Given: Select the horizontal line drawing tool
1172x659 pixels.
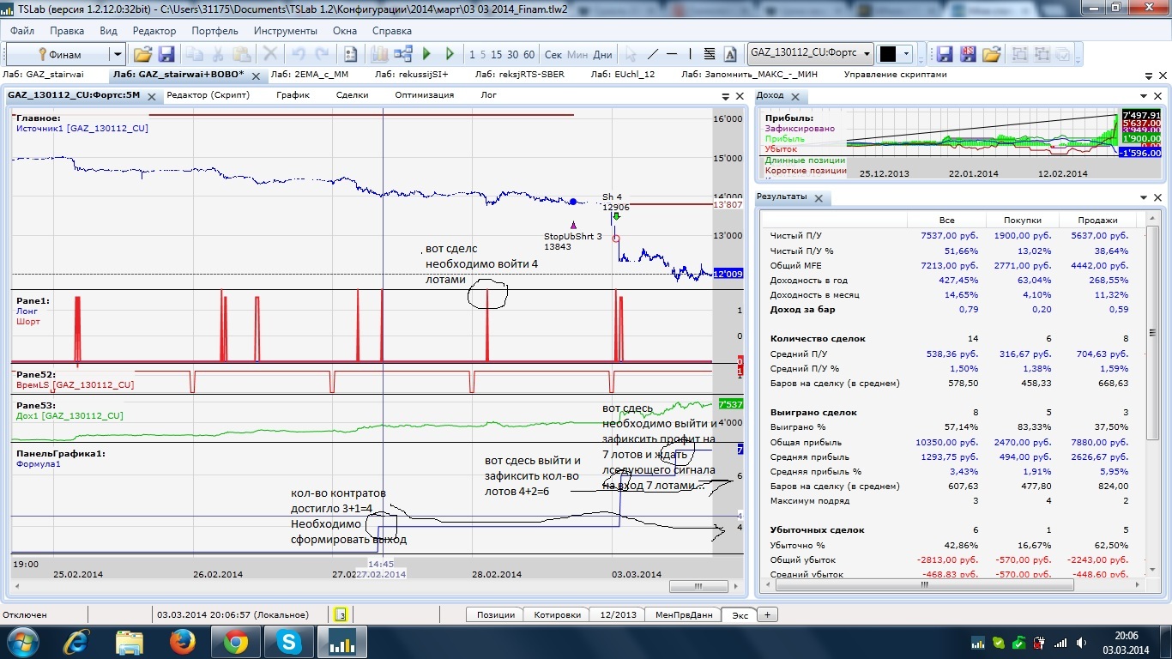Looking at the screenshot, I should (x=673, y=54).
